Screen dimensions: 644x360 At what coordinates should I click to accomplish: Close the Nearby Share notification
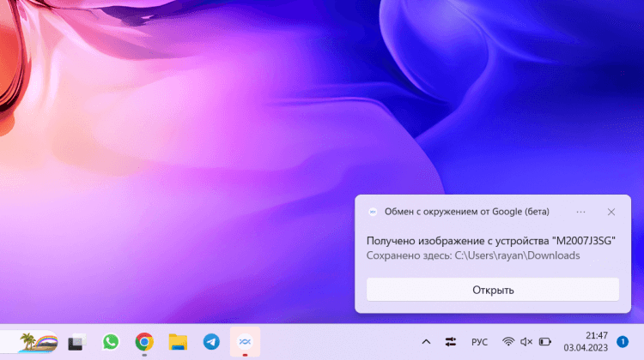click(x=611, y=212)
